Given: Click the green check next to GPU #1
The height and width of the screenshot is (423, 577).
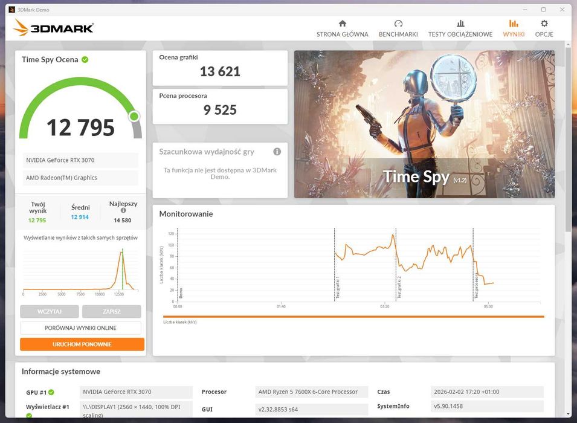Looking at the screenshot, I should click(x=51, y=392).
